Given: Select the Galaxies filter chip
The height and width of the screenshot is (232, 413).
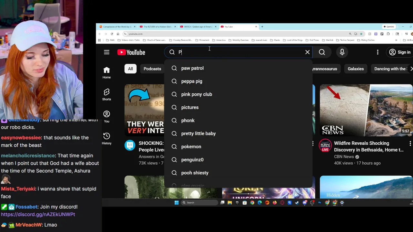Looking at the screenshot, I should 356,69.
